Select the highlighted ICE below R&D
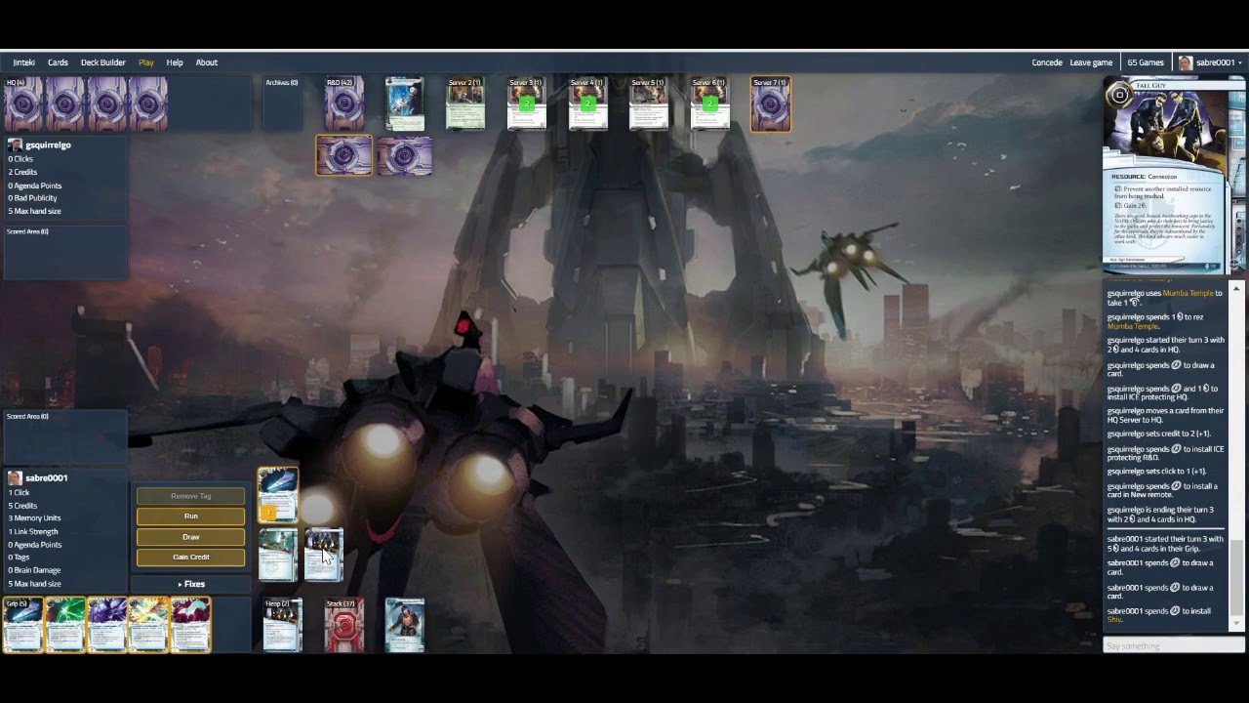This screenshot has height=703, width=1249. (344, 156)
